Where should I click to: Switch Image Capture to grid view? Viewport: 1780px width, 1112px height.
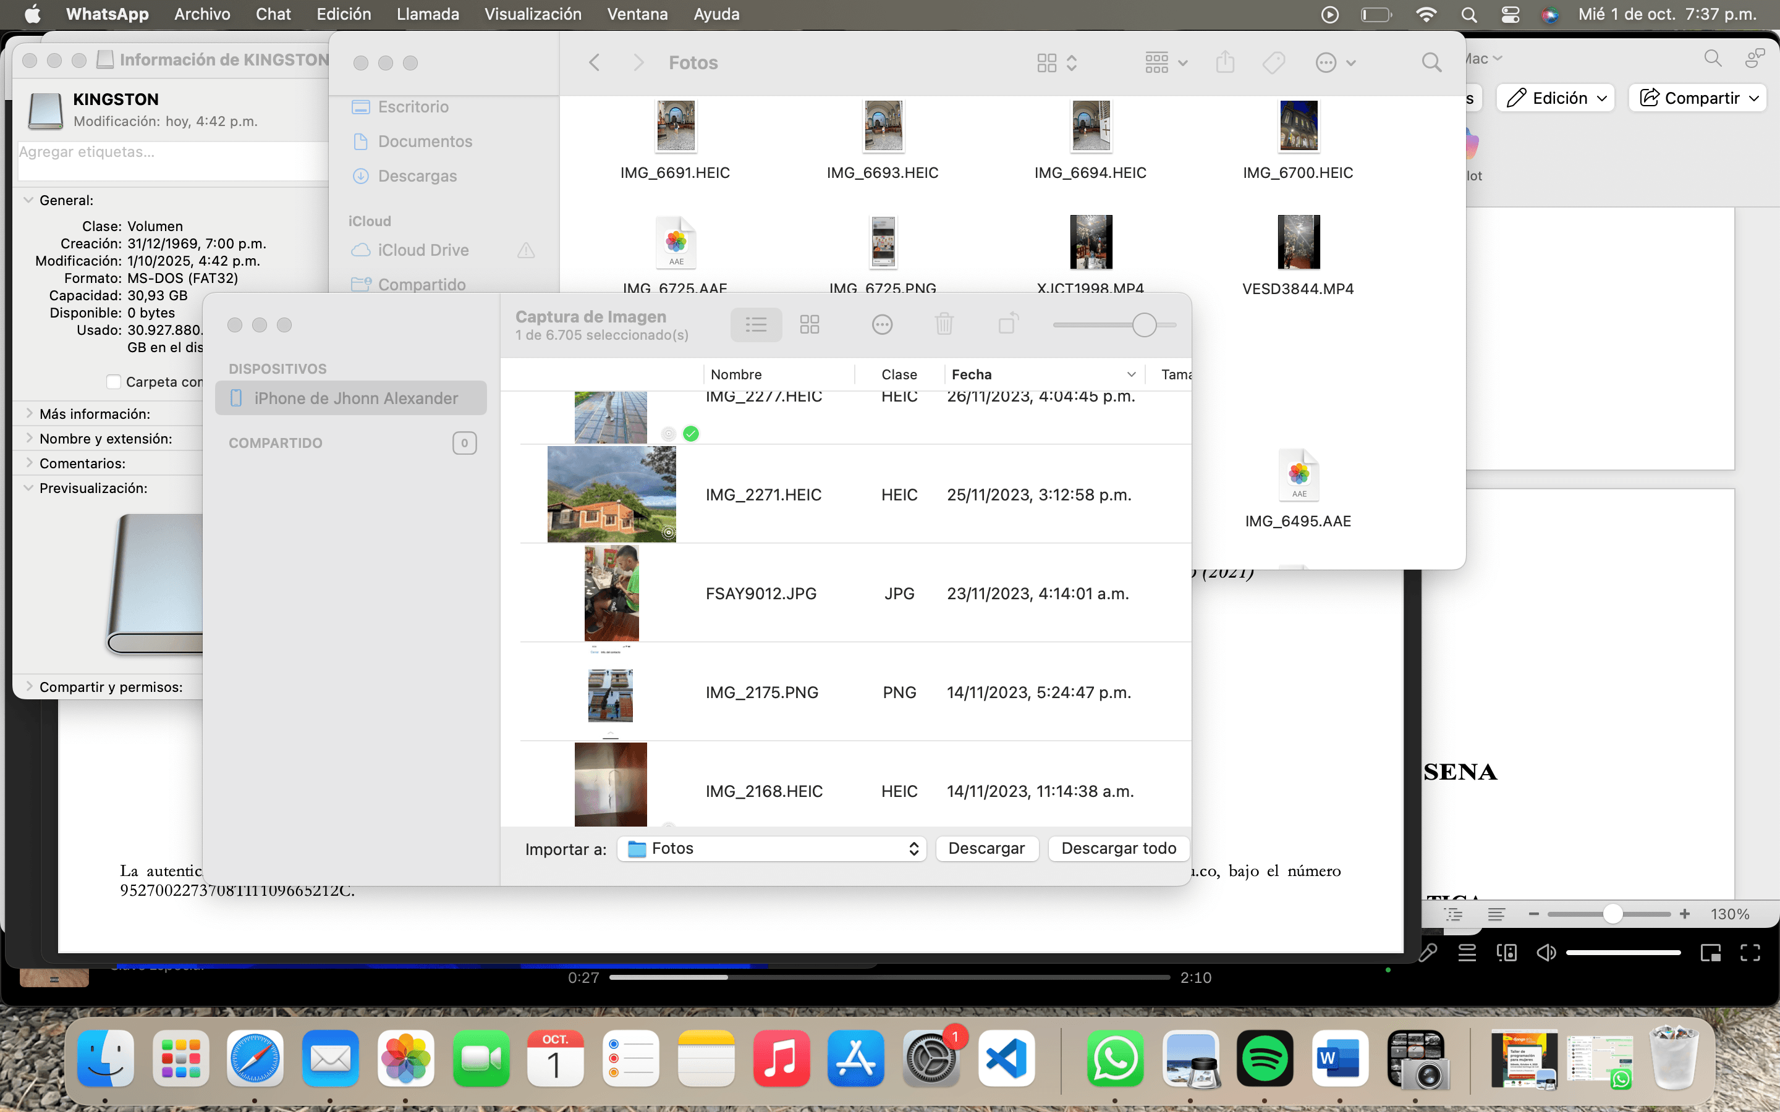809,324
